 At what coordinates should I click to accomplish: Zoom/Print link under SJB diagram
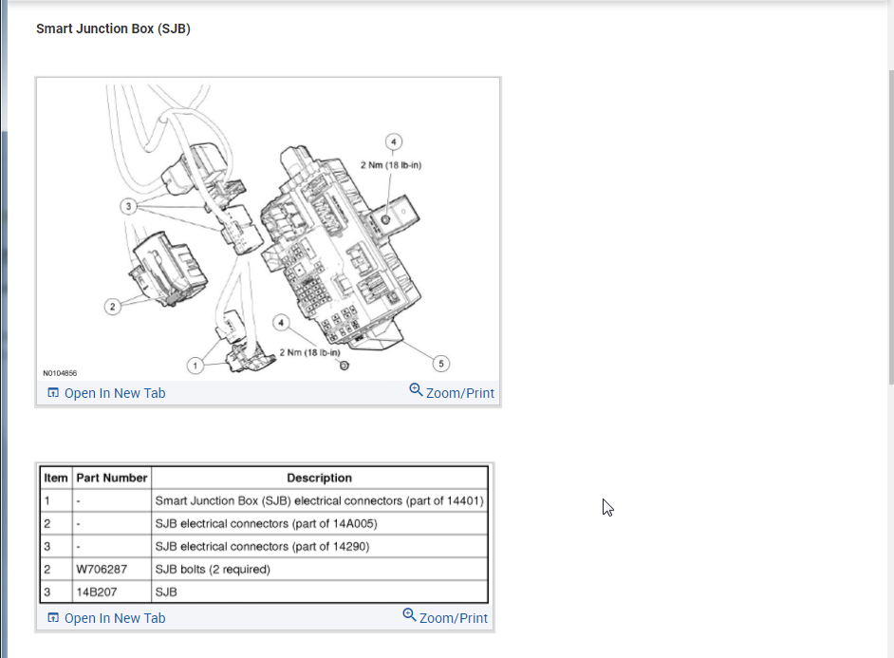pos(460,393)
